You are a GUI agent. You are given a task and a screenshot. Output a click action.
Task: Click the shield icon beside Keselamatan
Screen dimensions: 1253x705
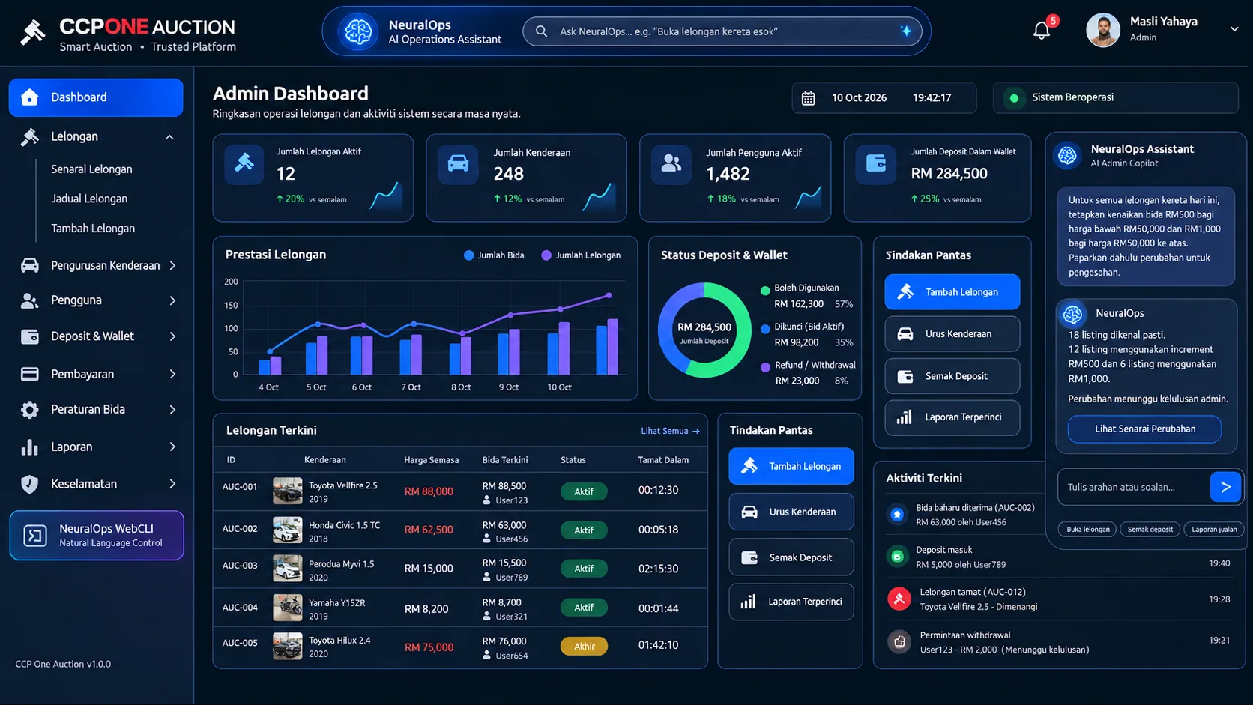pyautogui.click(x=30, y=484)
